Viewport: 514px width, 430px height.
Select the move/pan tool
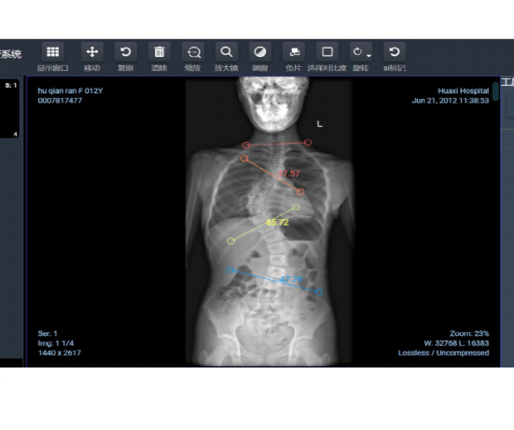pos(92,52)
